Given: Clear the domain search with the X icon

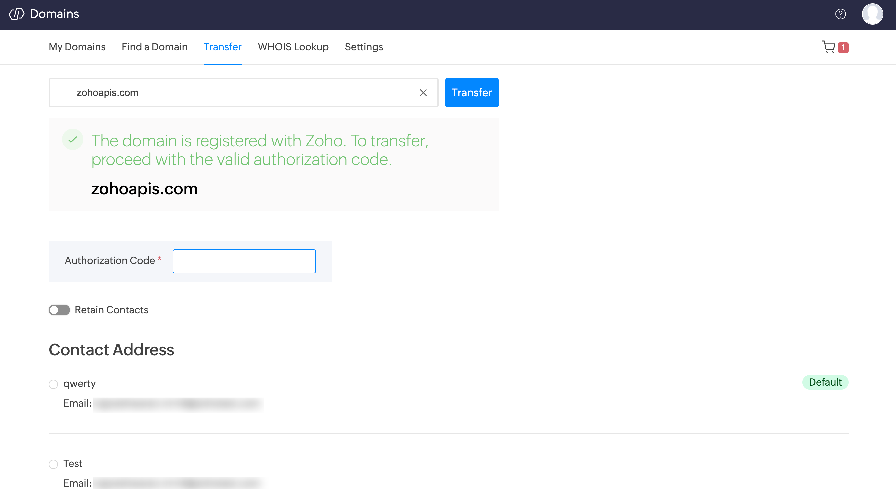Looking at the screenshot, I should point(423,92).
